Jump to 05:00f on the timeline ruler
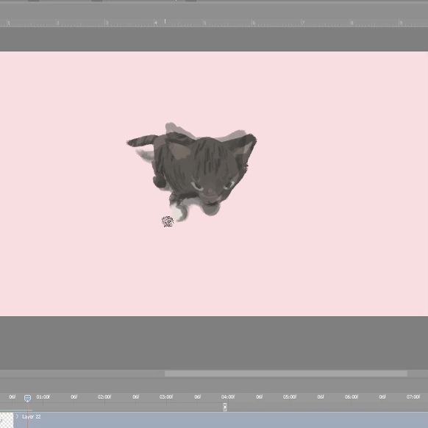 click(x=290, y=396)
